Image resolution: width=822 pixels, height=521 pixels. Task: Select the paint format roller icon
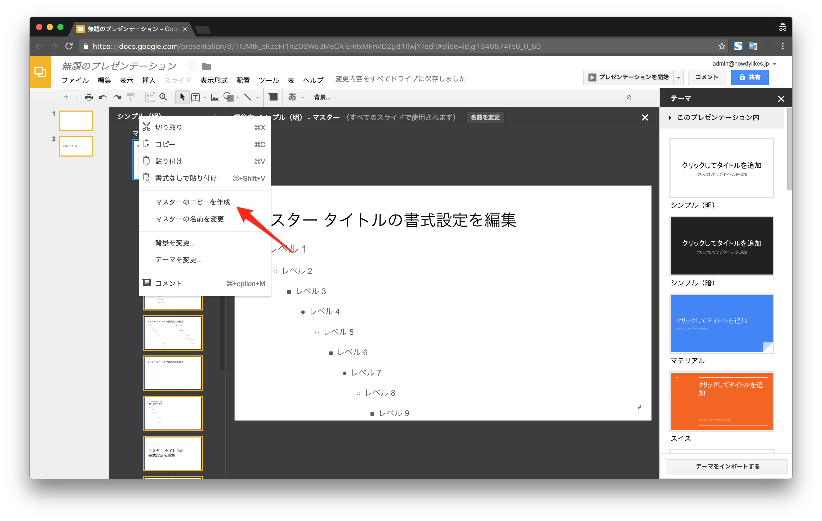pyautogui.click(x=131, y=97)
